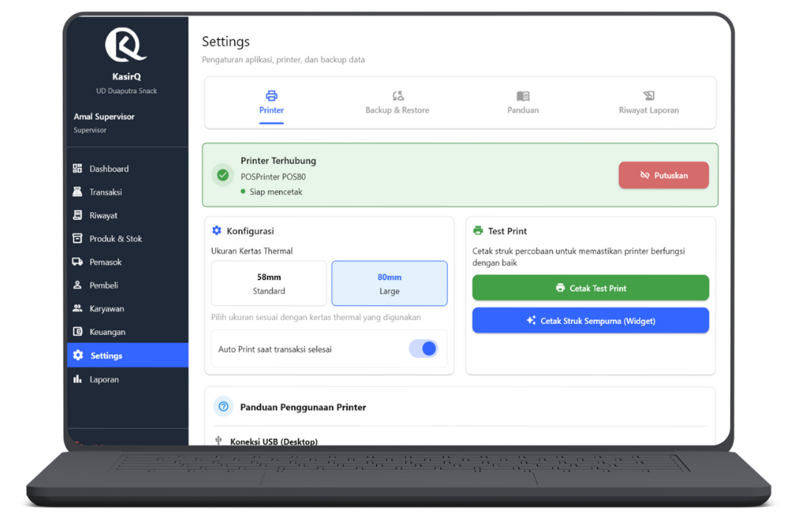
Task: Click the Pemasok truck icon
Action: [x=78, y=262]
